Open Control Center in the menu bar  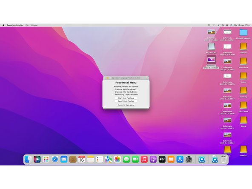tap(227, 25)
